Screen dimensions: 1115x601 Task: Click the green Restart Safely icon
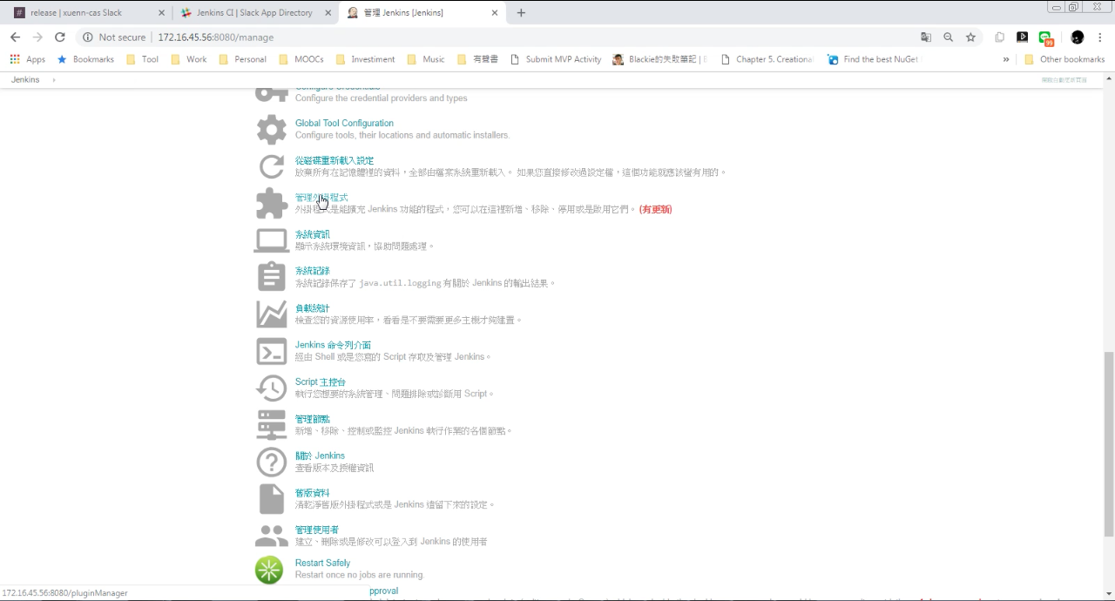click(269, 570)
